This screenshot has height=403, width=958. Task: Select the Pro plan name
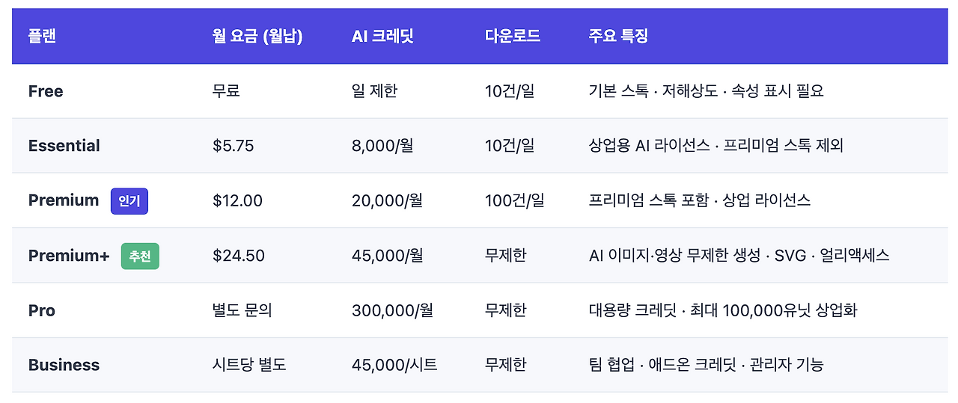(x=42, y=310)
